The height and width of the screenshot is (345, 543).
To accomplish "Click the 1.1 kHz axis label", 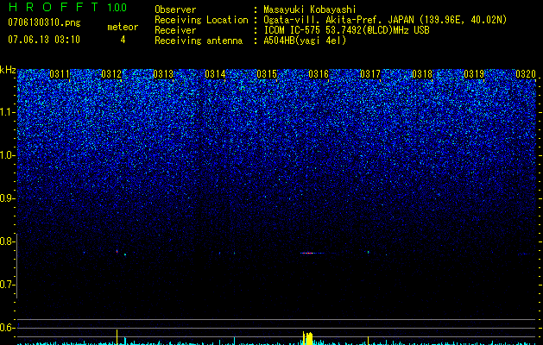I will pyautogui.click(x=7, y=112).
